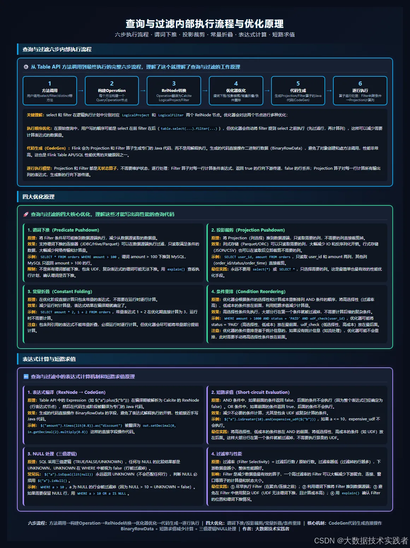Select the LogicalFilter code snippet
Screen dimensions: 410x548
coord(171,115)
